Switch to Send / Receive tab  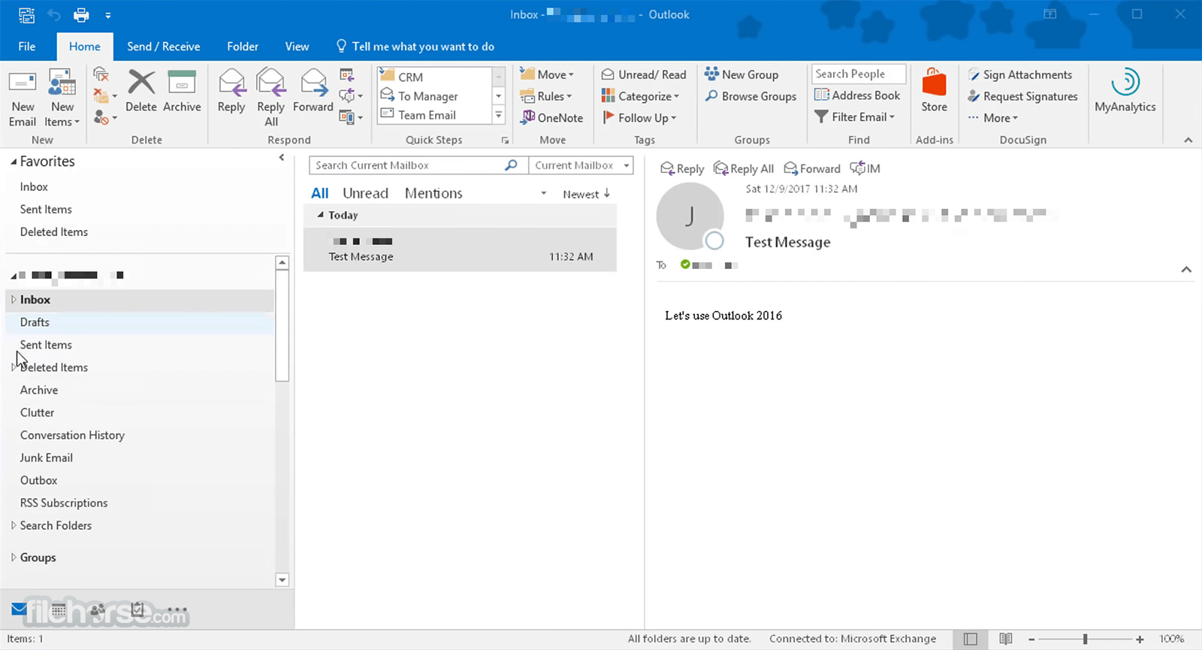(x=164, y=47)
